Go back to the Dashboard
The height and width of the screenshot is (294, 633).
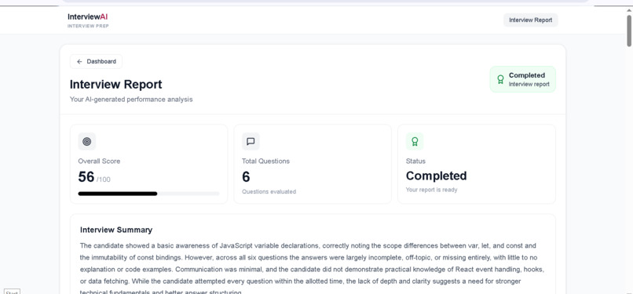click(x=96, y=62)
